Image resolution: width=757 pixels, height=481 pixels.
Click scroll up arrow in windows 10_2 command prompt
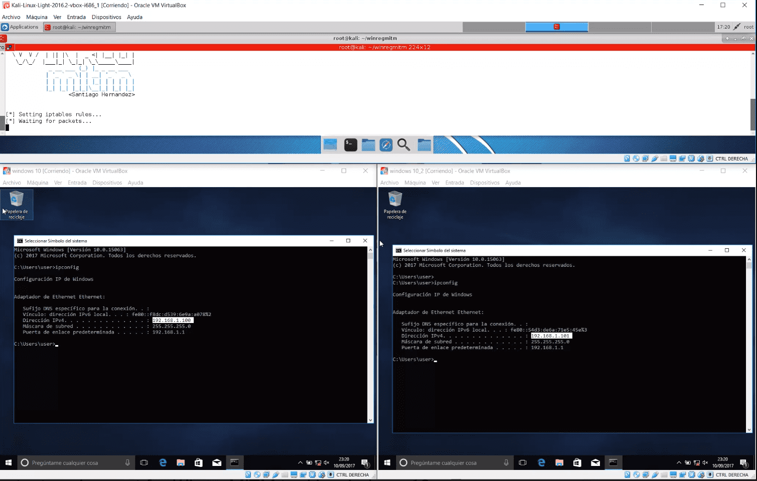749,259
